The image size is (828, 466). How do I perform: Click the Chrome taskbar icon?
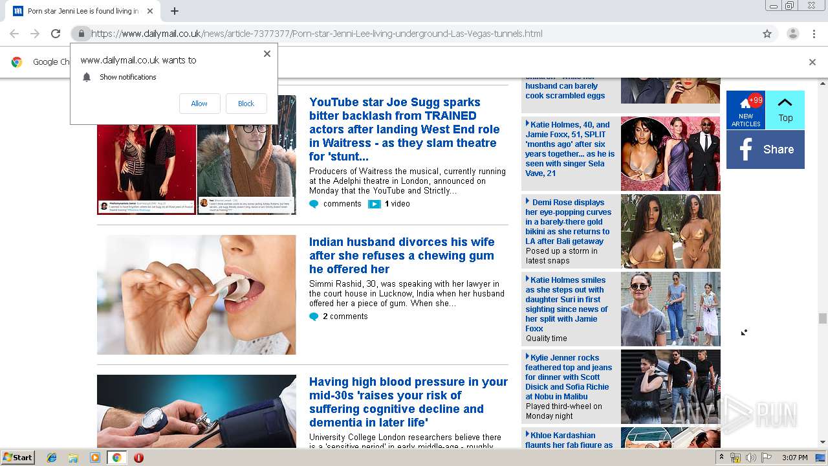pyautogui.click(x=116, y=458)
